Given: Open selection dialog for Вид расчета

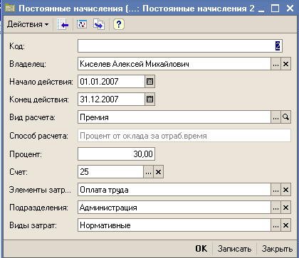Looking at the screenshot, I should pos(276,117).
